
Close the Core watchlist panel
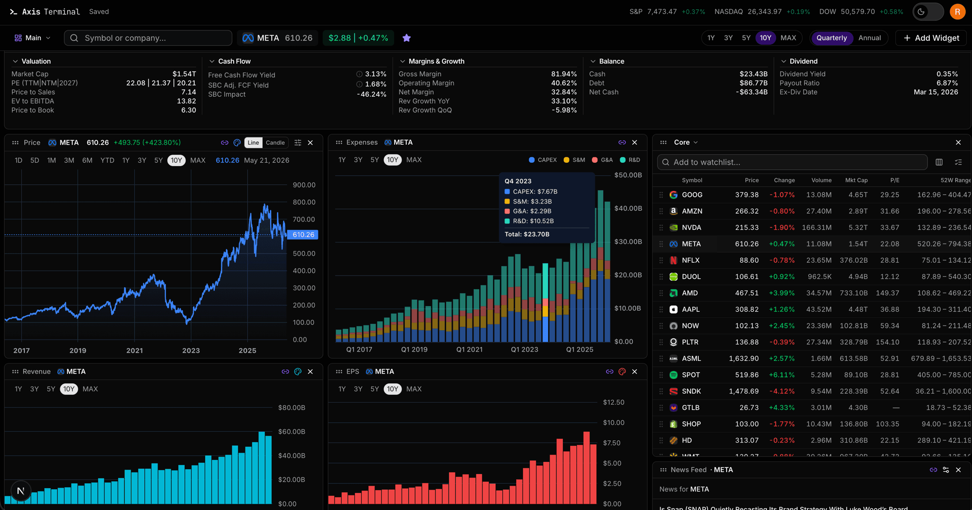[958, 142]
